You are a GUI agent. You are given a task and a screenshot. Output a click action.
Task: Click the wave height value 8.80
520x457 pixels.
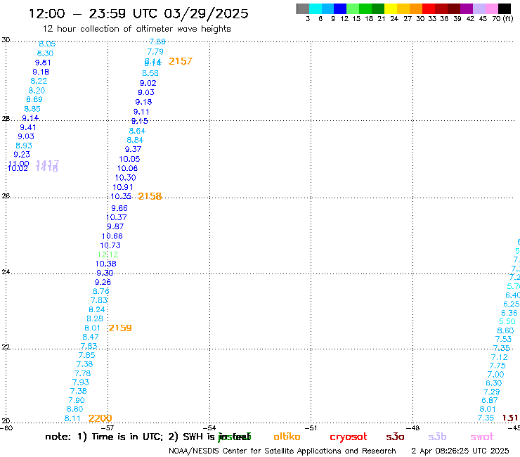(74, 409)
